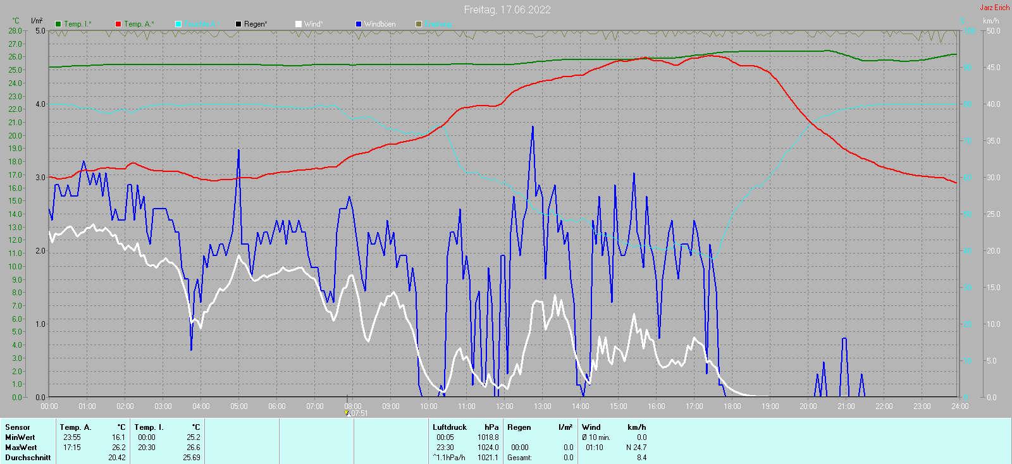The image size is (1012, 464).
Task: Select the 'Temp. A.*' legend label
Action: (x=139, y=24)
